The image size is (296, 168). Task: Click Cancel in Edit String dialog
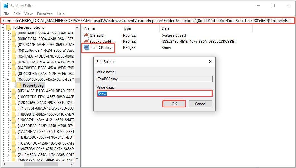pos(200,104)
